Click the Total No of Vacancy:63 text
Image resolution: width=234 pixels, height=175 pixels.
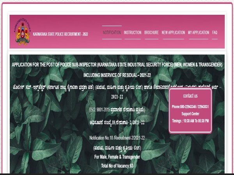click(x=117, y=166)
